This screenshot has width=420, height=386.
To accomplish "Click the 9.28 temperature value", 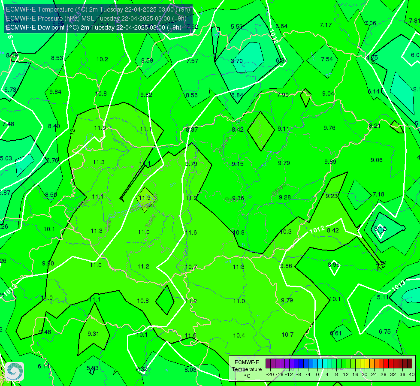I will click(x=285, y=197).
